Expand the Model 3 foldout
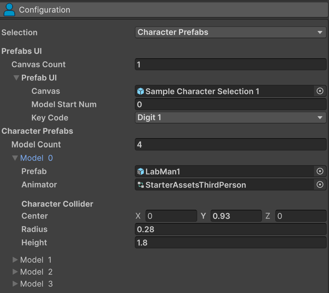329x293 pixels. tap(15, 284)
